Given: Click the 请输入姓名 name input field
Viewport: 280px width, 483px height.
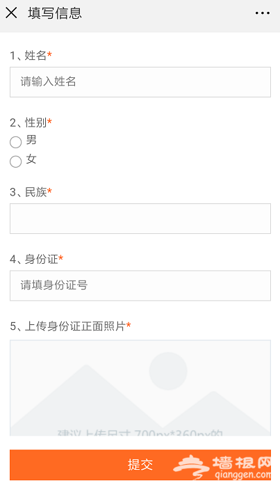Looking at the screenshot, I should (x=140, y=82).
